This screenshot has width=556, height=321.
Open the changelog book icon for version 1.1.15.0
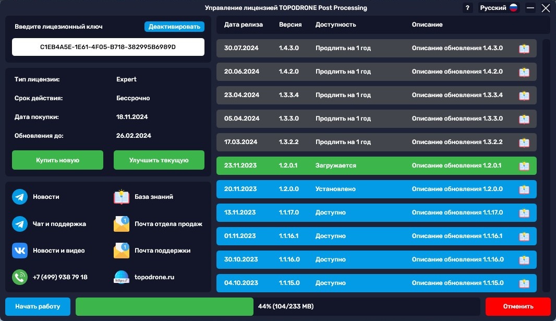[524, 283]
